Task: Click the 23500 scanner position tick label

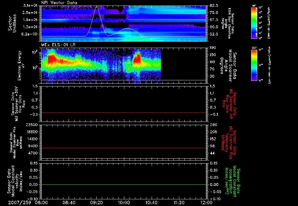Action: tap(32, 125)
